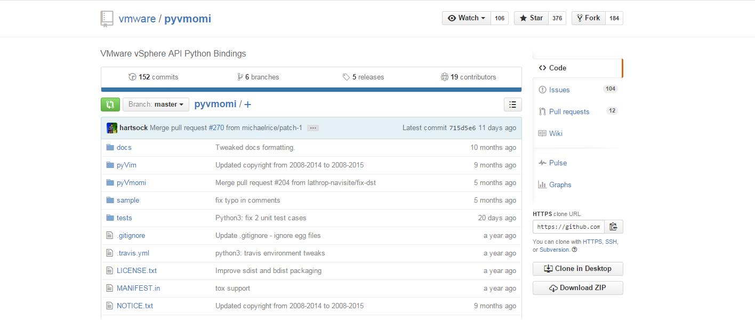755x336 pixels.
Task: Open commit message 'fix typo in comments'
Action: click(247, 200)
